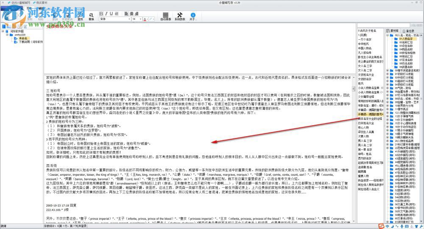Screen dimensions: 424x229
Task: Click the 购买素材 link
Action: point(40,3)
